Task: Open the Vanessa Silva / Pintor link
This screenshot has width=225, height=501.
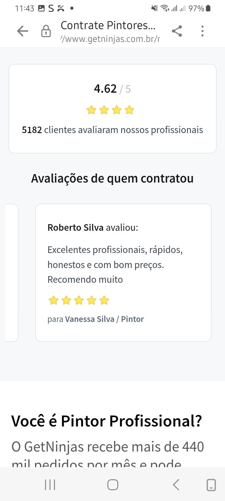Action: pos(104,319)
